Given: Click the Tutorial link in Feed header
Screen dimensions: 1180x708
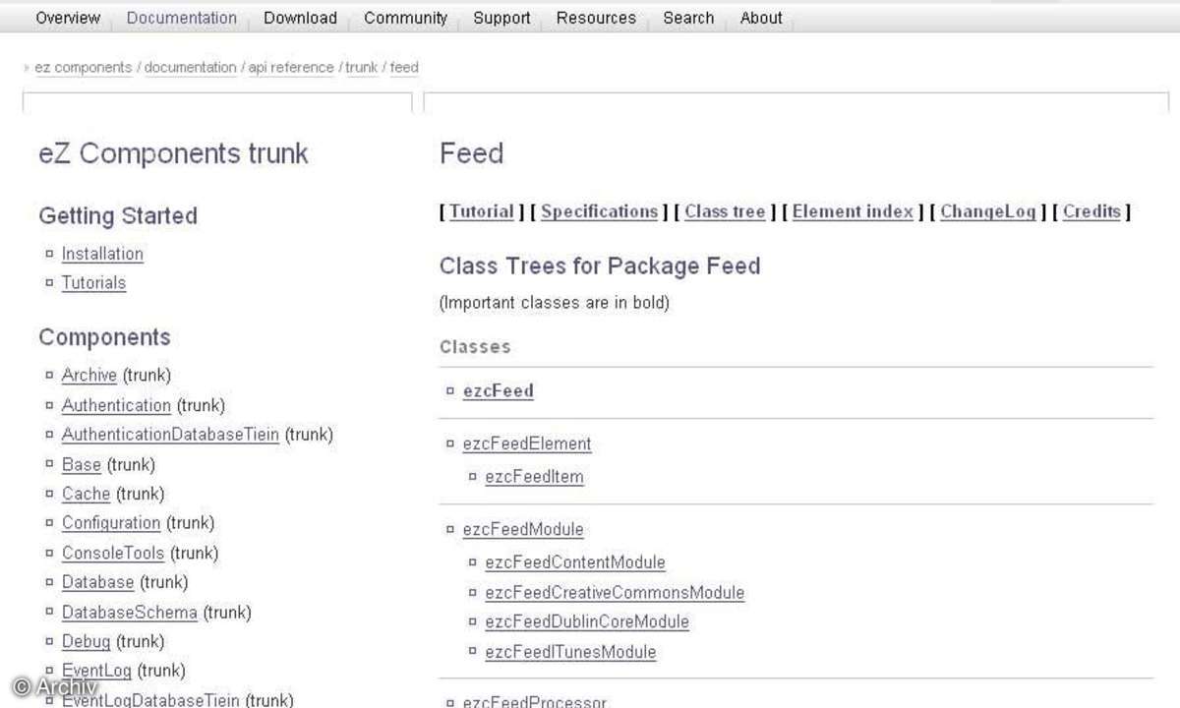Looking at the screenshot, I should (x=482, y=211).
